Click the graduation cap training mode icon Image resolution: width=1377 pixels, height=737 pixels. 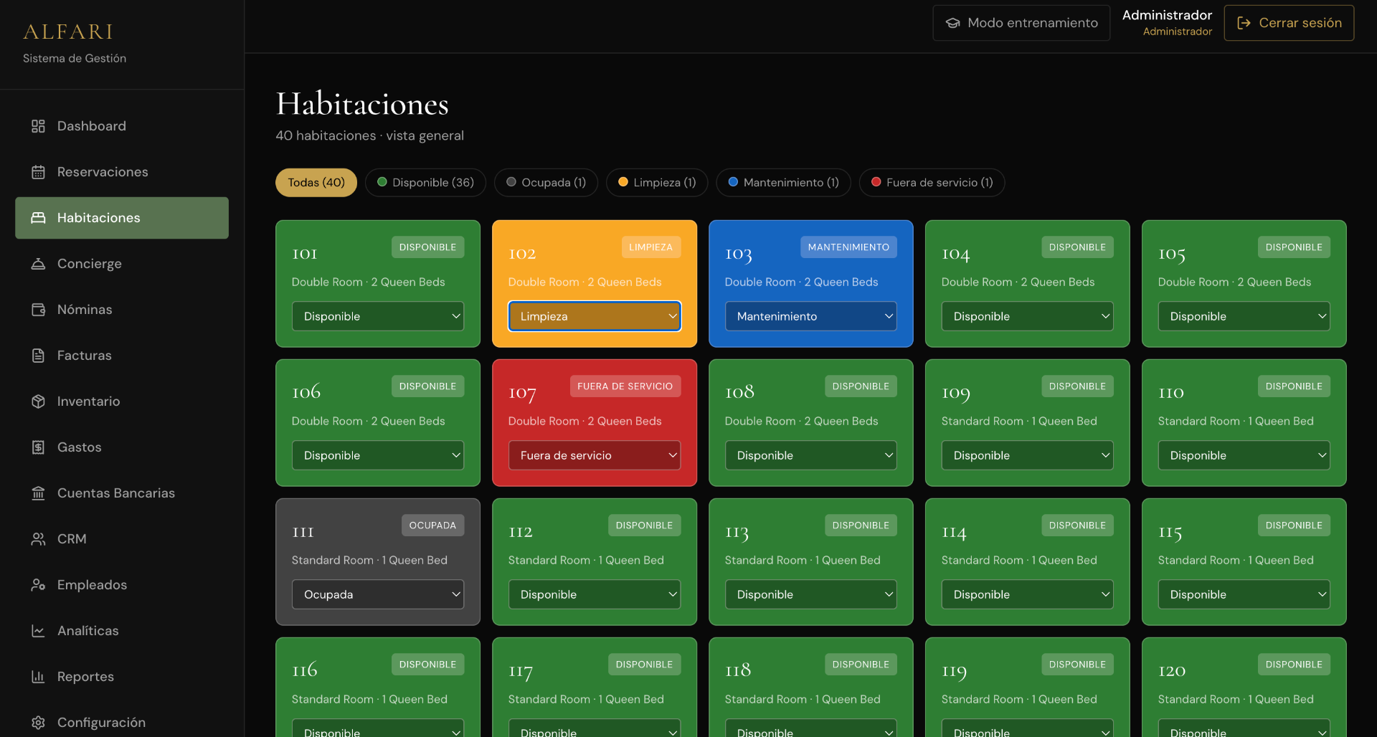(x=952, y=23)
